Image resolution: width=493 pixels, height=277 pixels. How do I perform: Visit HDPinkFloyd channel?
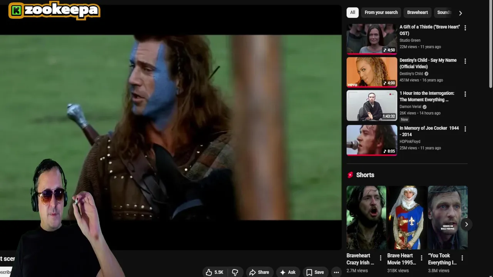(x=410, y=142)
